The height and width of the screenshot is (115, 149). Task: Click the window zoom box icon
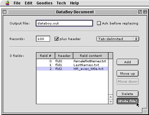(x=140, y=12)
